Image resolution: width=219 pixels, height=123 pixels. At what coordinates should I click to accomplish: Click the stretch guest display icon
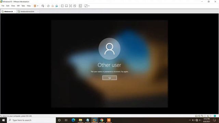[x=86, y=6]
